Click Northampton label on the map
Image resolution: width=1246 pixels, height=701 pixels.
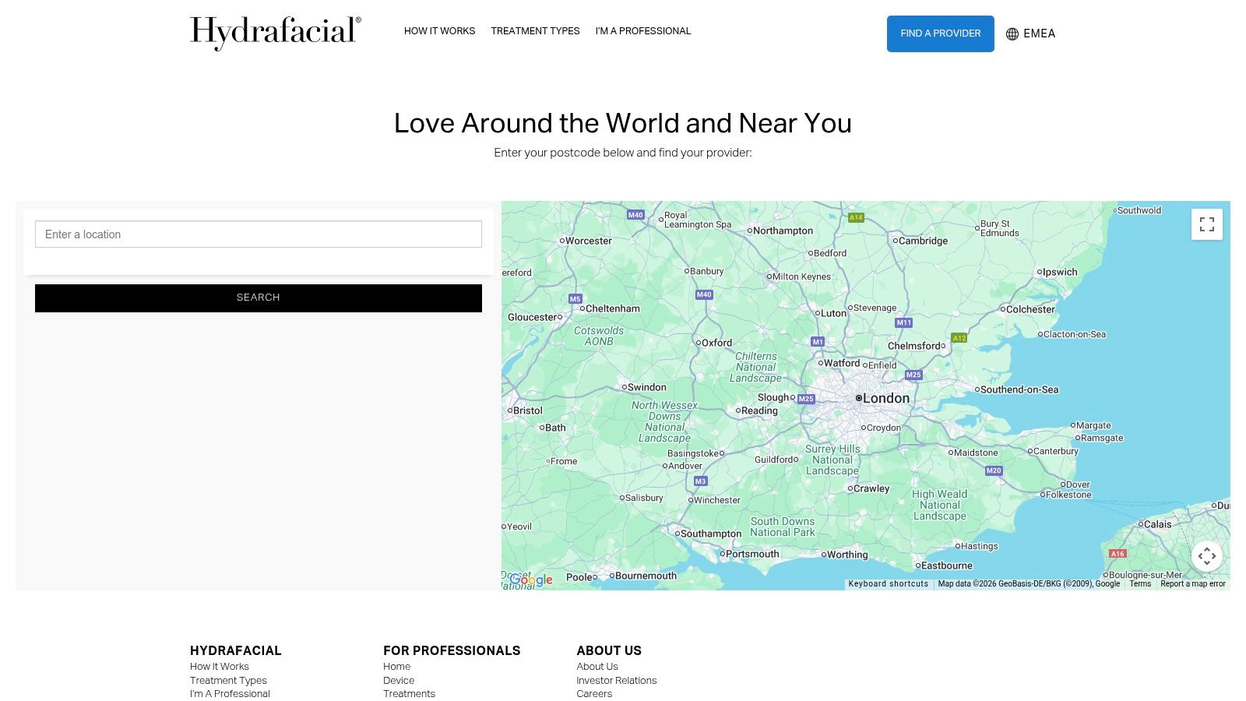pos(783,231)
